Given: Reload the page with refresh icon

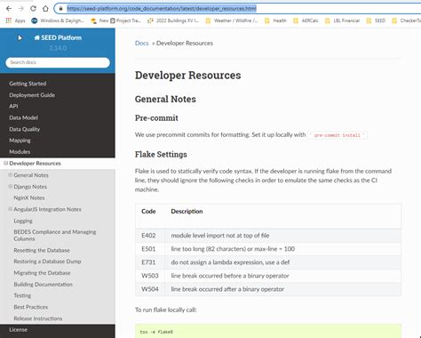Looking at the screenshot, I should (x=33, y=9).
